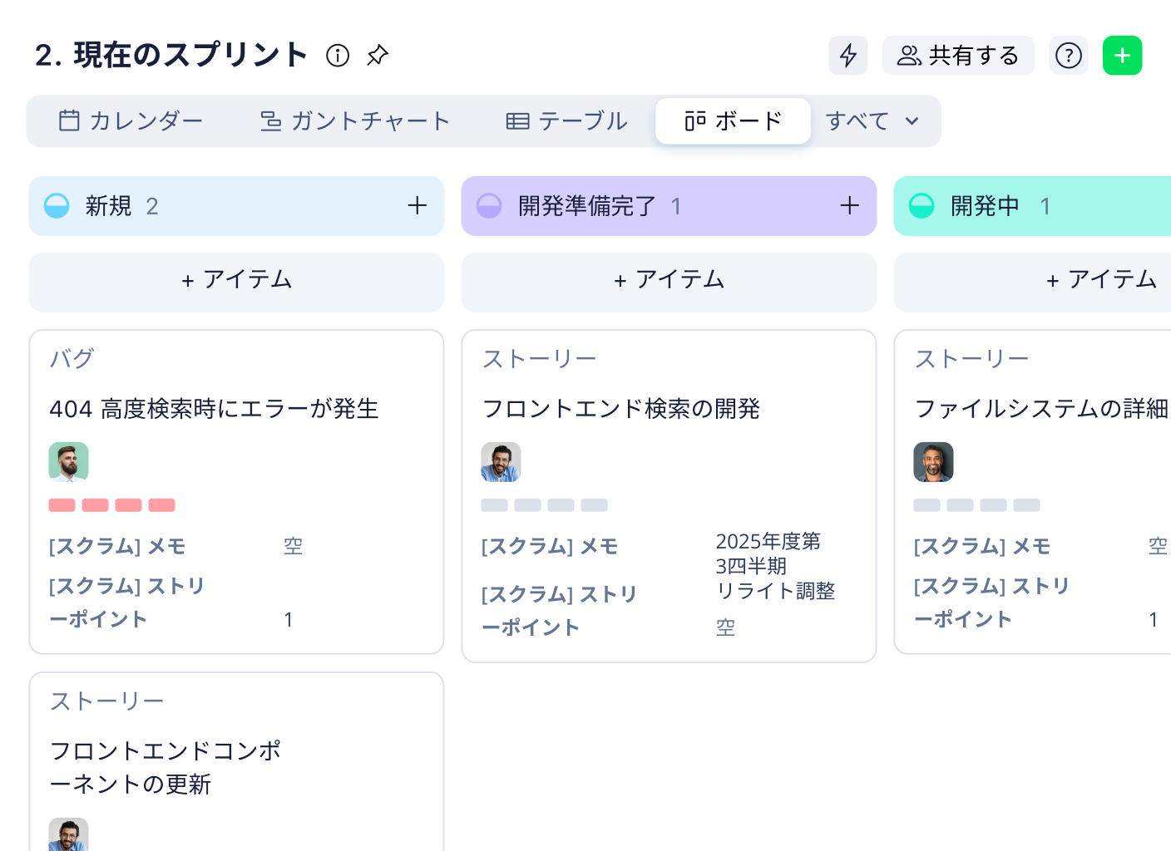1171x851 pixels.
Task: Open help with the question mark icon
Action: (x=1069, y=56)
